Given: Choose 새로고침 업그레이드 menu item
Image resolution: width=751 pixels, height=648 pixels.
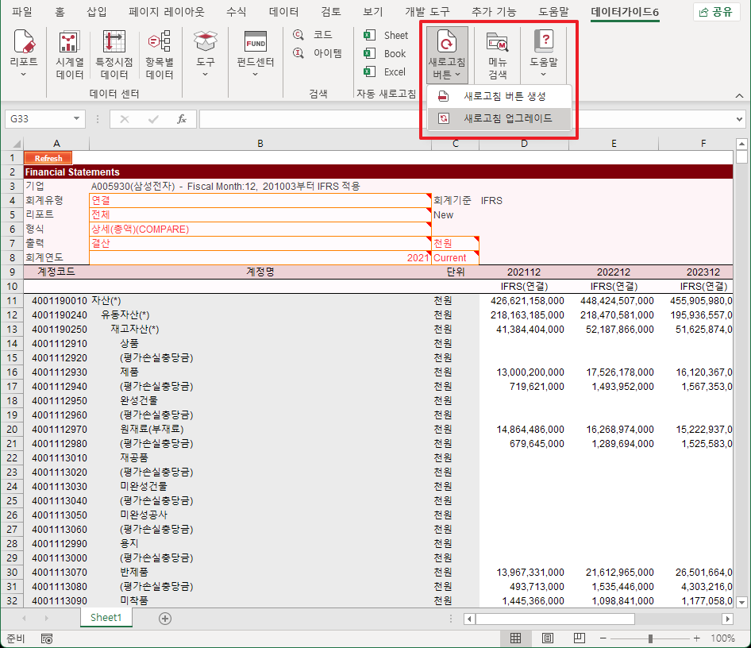Looking at the screenshot, I should 499,118.
